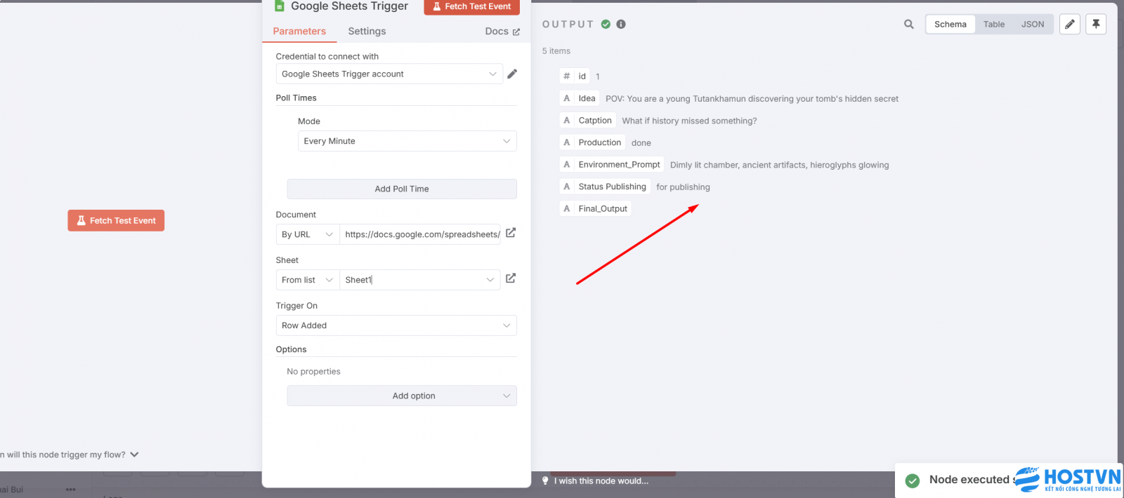Expand 'will this node trigger my flow' question

point(70,455)
